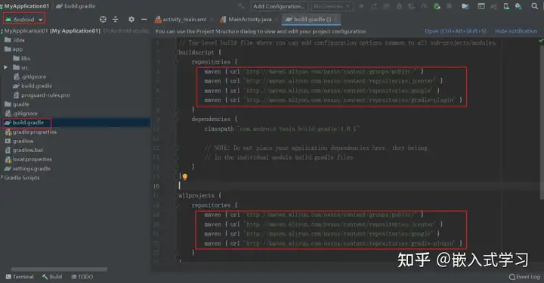The height and width of the screenshot is (283, 544).
Task: Click the yellow lightbulb quick-fix icon
Action: click(x=185, y=177)
